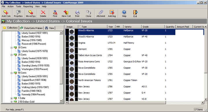Click the Move/Cpy toolbar icon
The height and width of the screenshot is (112, 208).
pos(31,14)
